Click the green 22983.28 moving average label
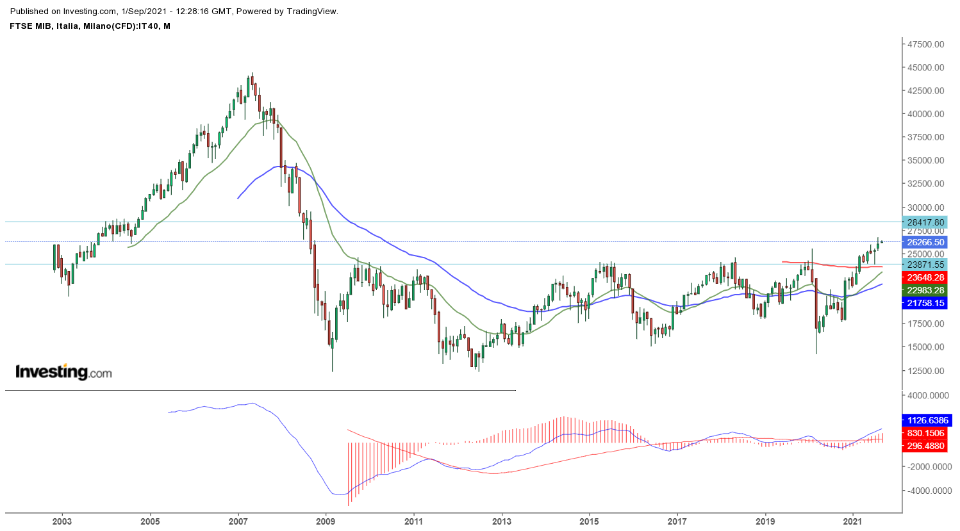Screen dimensions: 960x531 click(x=925, y=290)
